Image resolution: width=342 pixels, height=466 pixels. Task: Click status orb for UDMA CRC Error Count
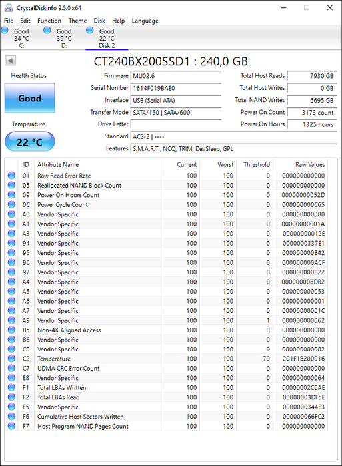point(11,368)
